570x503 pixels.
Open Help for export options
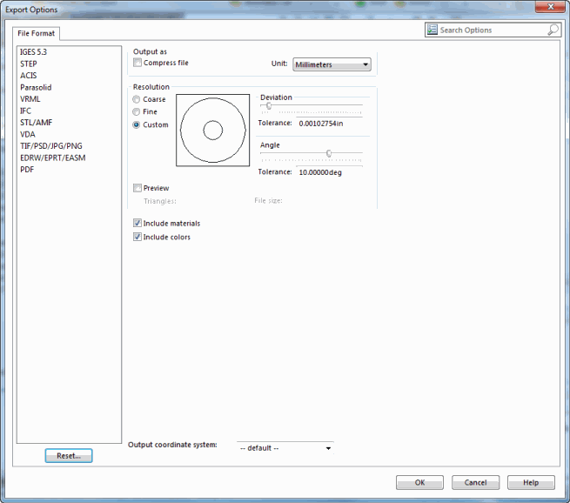(x=531, y=482)
